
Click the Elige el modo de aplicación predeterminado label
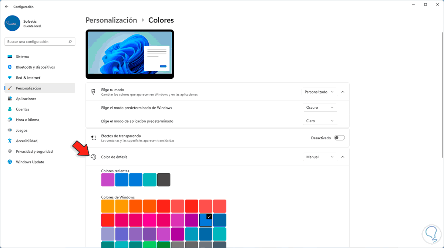pyautogui.click(x=137, y=121)
